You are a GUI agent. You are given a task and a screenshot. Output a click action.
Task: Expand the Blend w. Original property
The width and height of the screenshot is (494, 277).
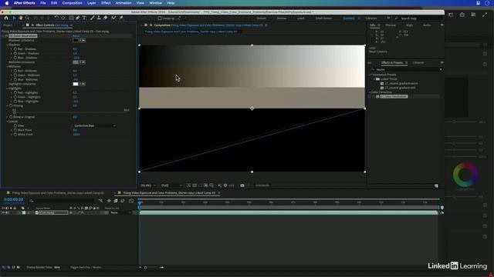click(x=7, y=117)
